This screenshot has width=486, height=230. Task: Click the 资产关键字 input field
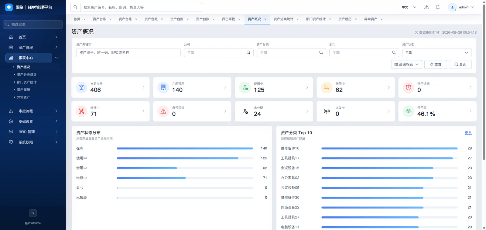point(128,52)
